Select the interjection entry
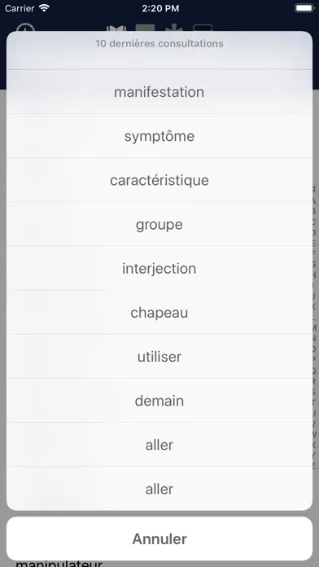This screenshot has width=319, height=567. pyautogui.click(x=159, y=268)
